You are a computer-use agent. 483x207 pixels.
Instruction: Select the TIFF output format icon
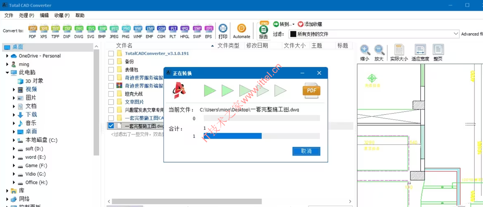(56, 31)
